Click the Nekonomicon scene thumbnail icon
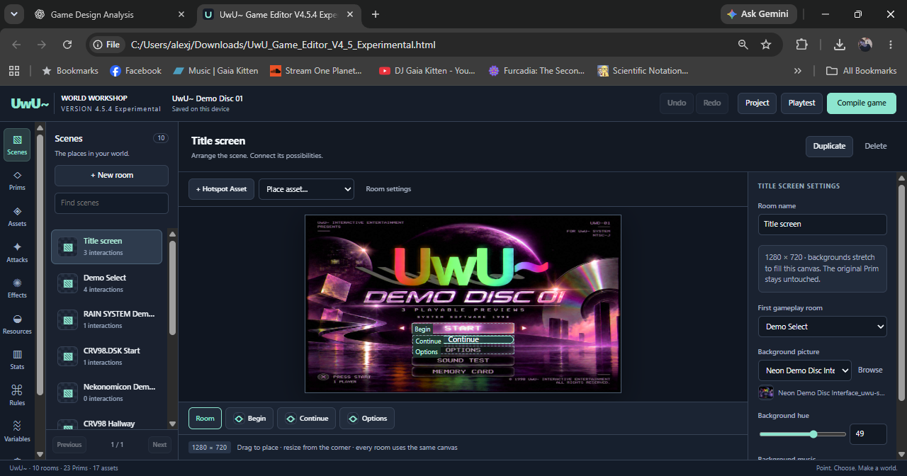Image resolution: width=907 pixels, height=476 pixels. (68, 392)
